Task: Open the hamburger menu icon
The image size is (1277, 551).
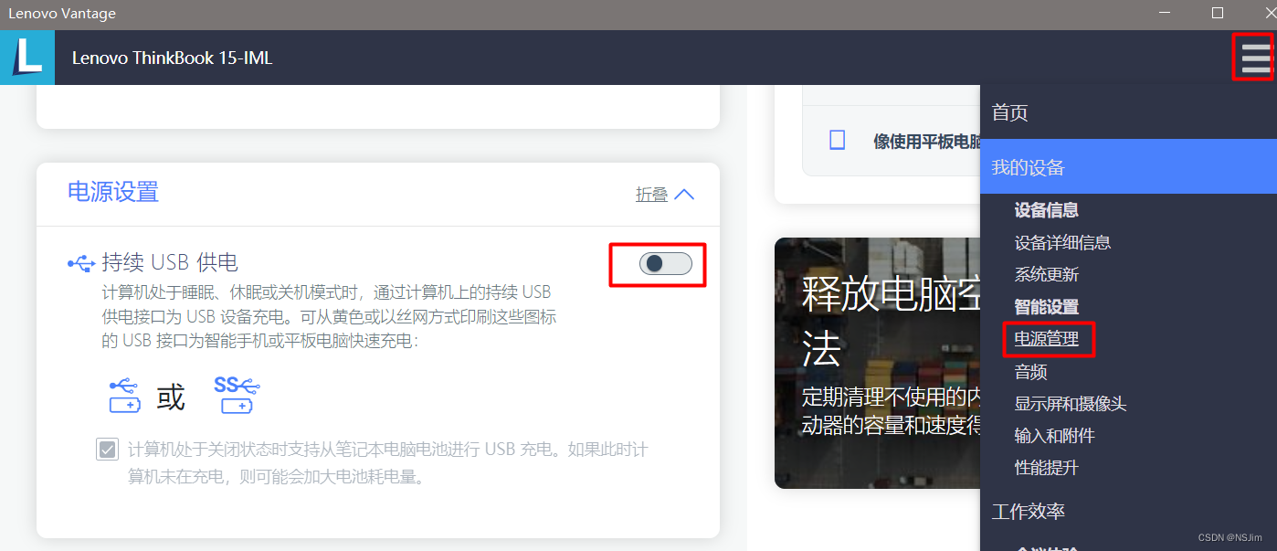Action: pos(1255,58)
